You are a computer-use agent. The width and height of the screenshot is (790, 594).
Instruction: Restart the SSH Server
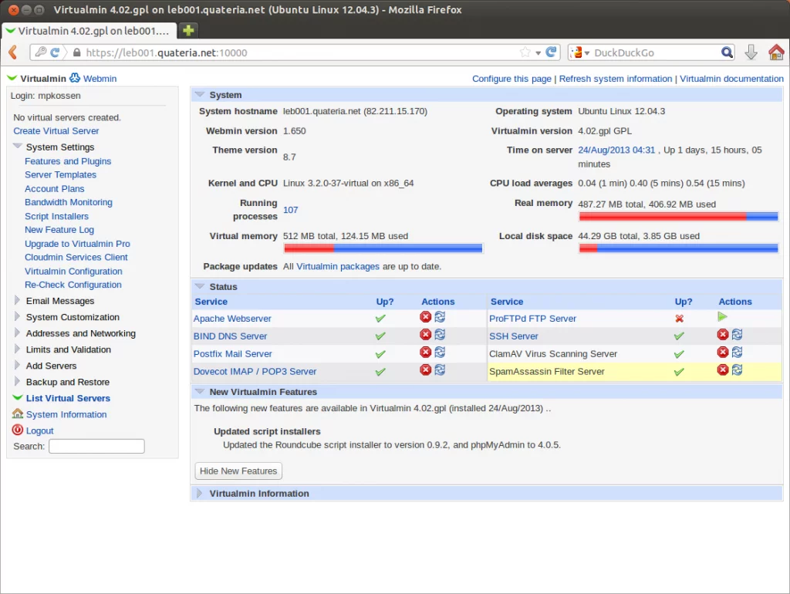tap(737, 335)
